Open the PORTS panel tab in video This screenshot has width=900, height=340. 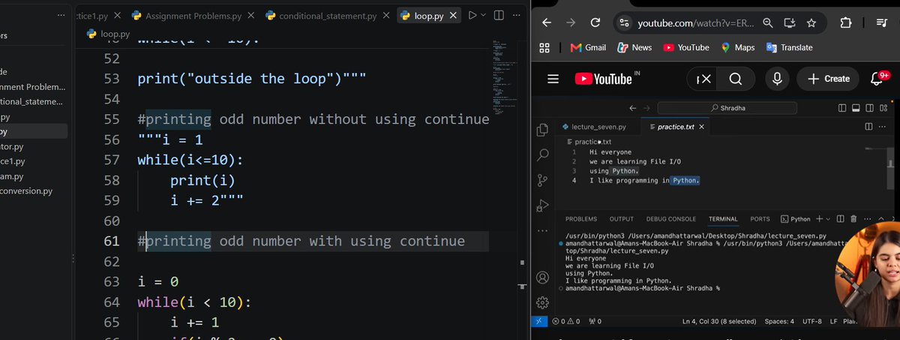pyautogui.click(x=760, y=219)
